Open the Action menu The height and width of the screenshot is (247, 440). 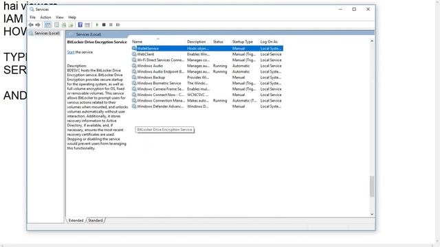tap(45, 17)
